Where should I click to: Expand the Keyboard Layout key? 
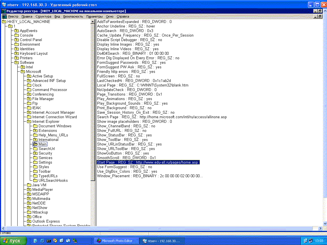click(x=16, y=54)
